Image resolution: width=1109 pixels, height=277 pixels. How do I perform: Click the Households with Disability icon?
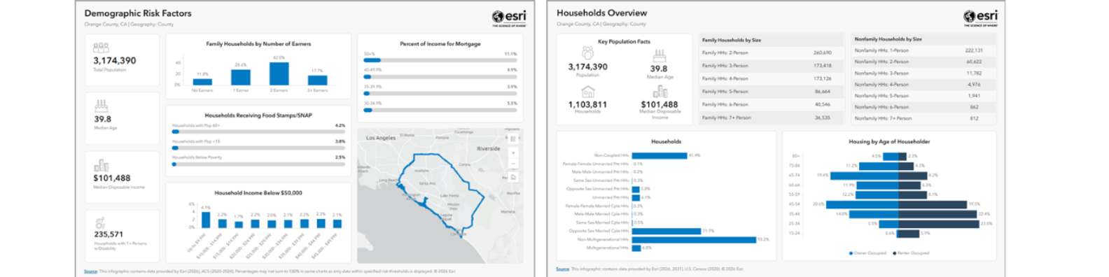click(100, 223)
